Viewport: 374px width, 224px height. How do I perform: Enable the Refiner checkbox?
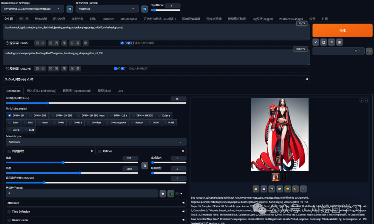(99, 151)
